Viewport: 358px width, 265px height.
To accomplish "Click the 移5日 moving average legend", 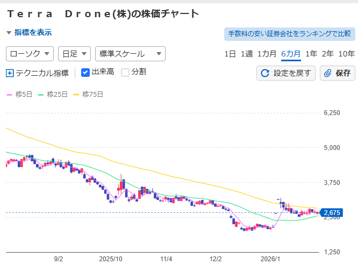I will pyautogui.click(x=19, y=94).
